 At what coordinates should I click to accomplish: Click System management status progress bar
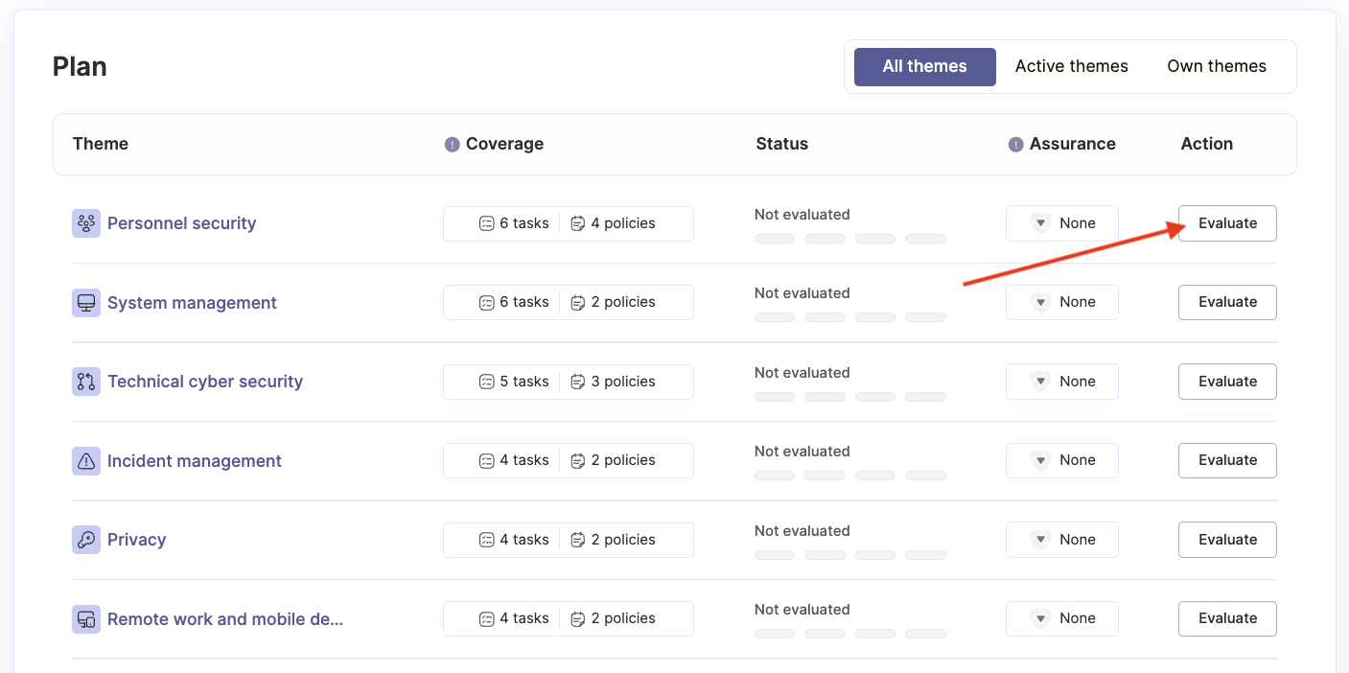coord(850,317)
